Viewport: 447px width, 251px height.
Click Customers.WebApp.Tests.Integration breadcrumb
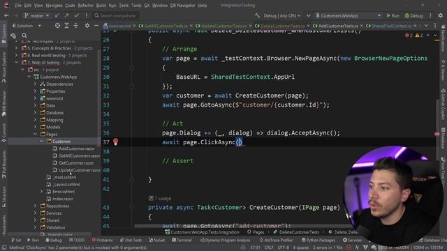coord(202,232)
